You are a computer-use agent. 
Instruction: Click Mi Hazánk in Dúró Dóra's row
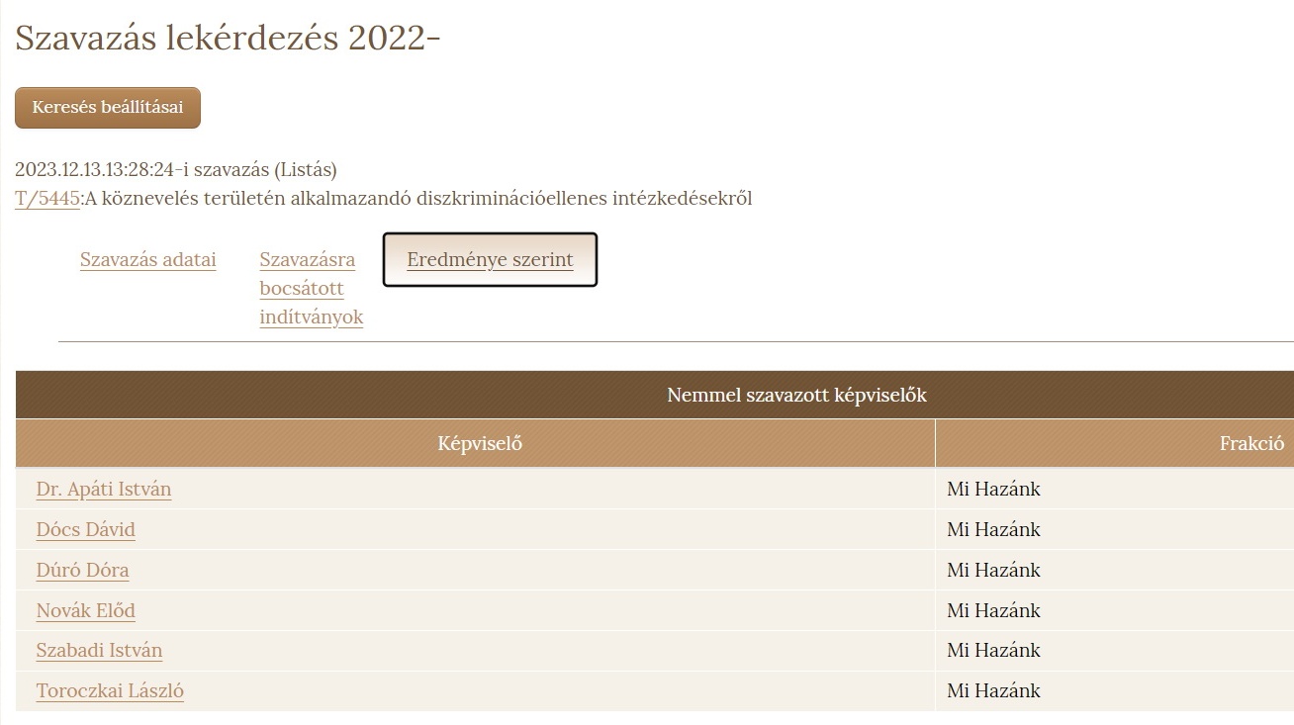pyautogui.click(x=993, y=571)
